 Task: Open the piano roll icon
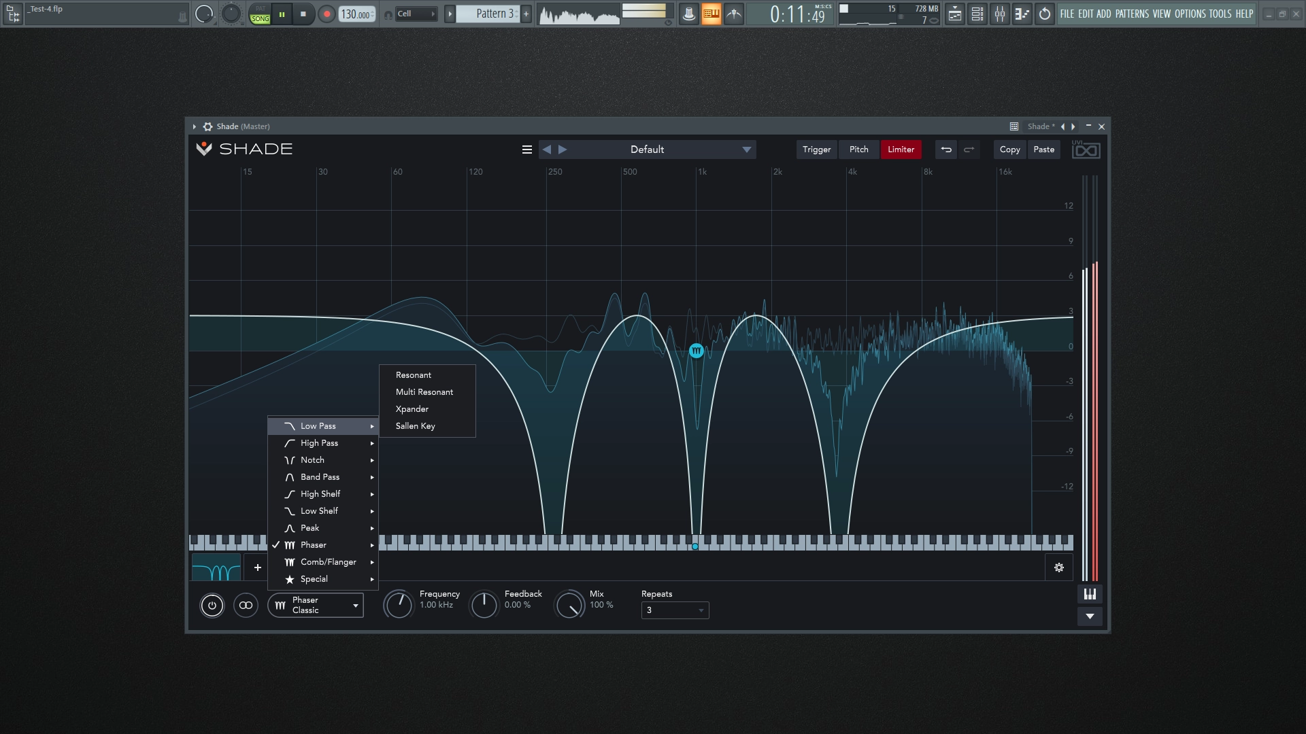(x=1022, y=14)
